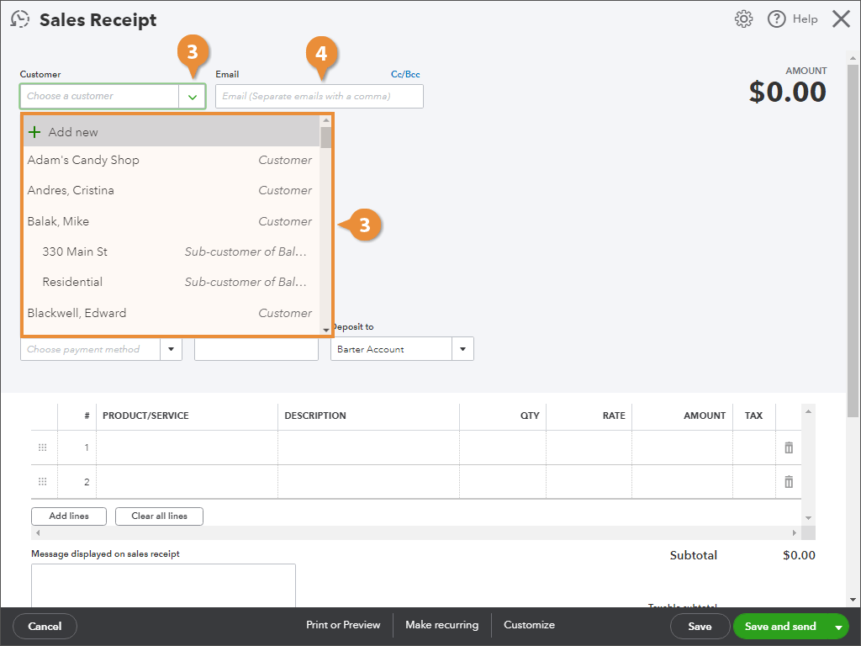Collapse the Customer dropdown arrow
Screen dimensions: 861x646
[x=193, y=97]
